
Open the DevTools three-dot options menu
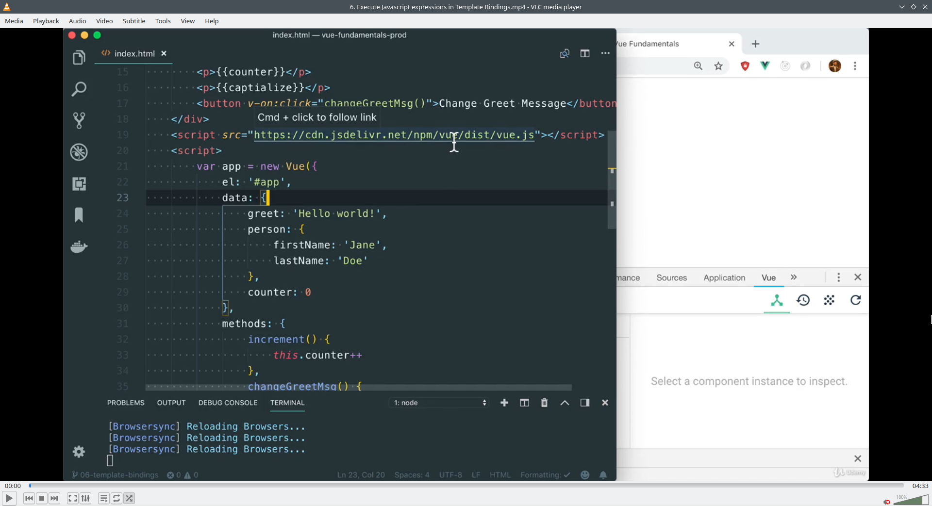[x=838, y=277]
